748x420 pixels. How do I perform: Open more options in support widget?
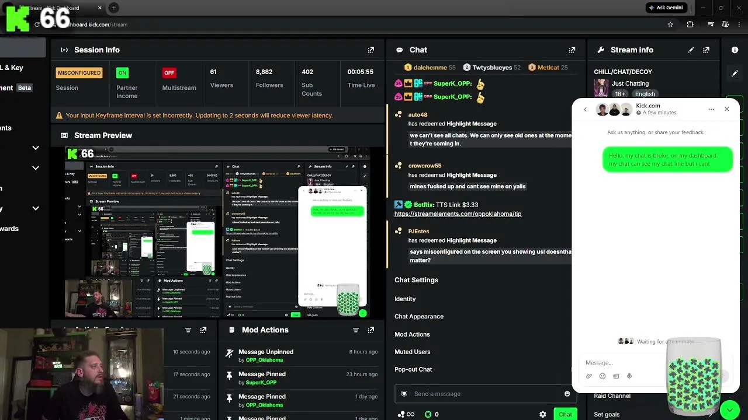(711, 109)
